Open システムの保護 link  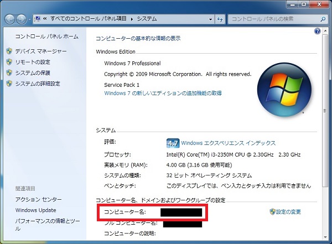pos(33,73)
